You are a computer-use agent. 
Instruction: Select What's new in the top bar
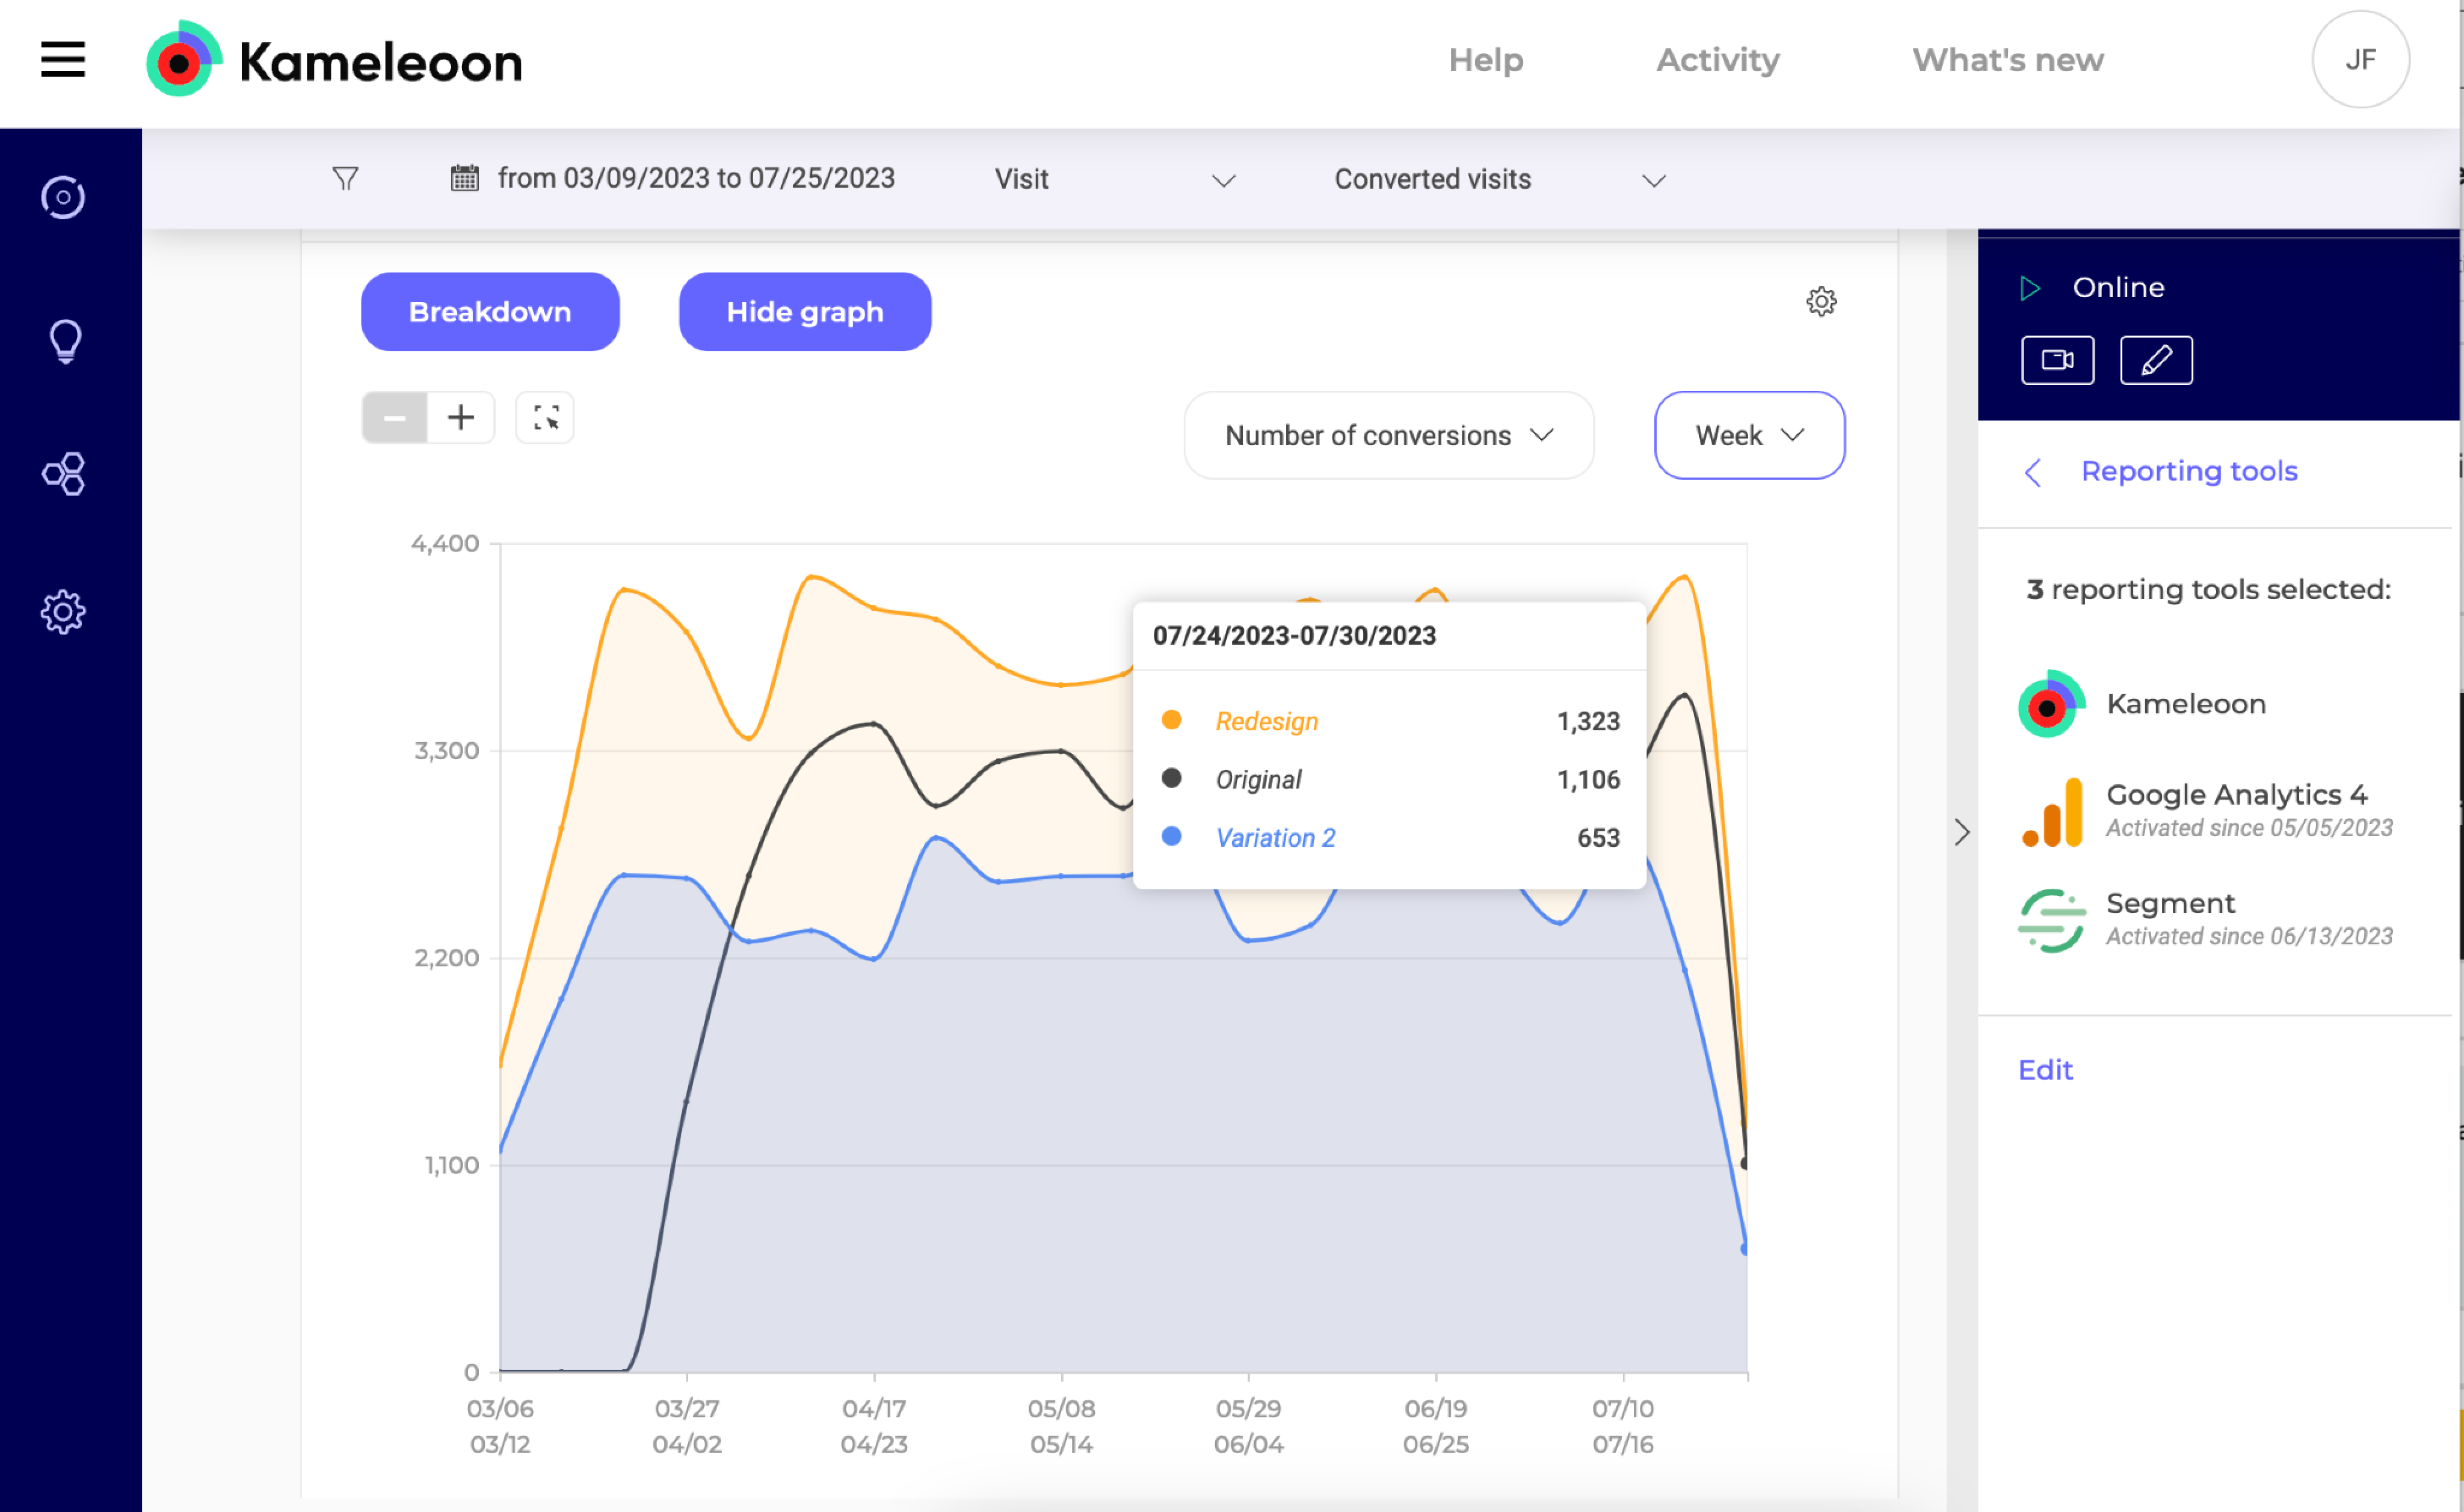pos(2007,60)
